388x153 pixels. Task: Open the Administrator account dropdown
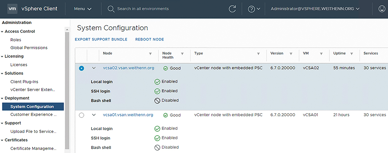[x=315, y=8]
